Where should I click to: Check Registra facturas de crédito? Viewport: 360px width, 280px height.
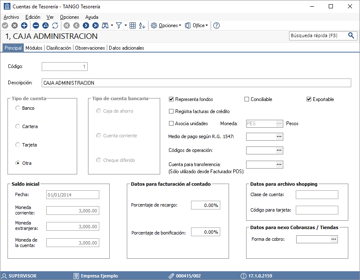[171, 111]
